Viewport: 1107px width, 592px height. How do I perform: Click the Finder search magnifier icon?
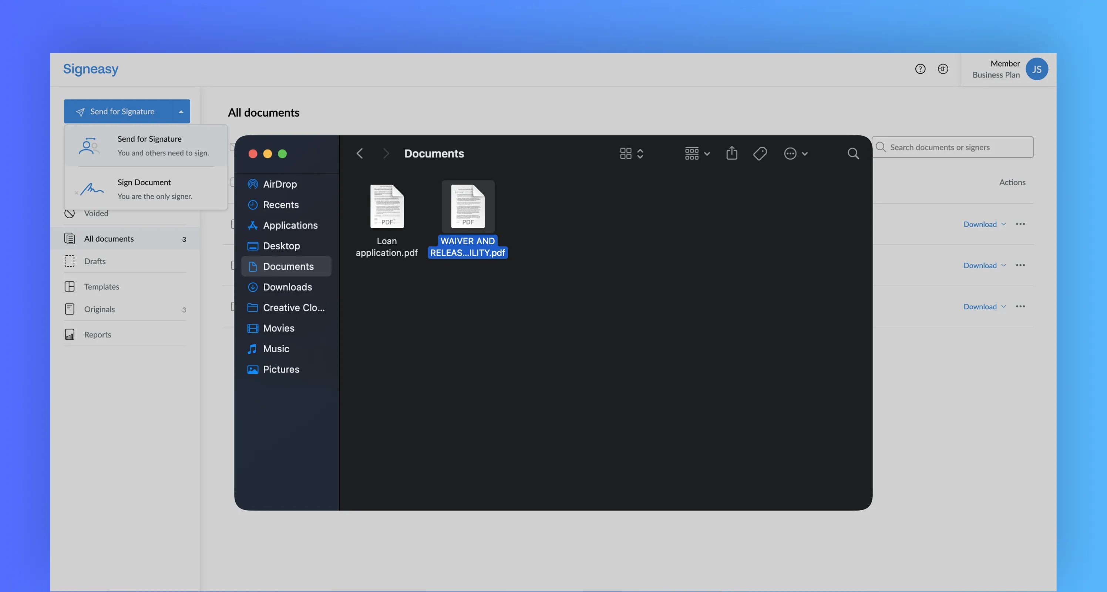pyautogui.click(x=853, y=154)
